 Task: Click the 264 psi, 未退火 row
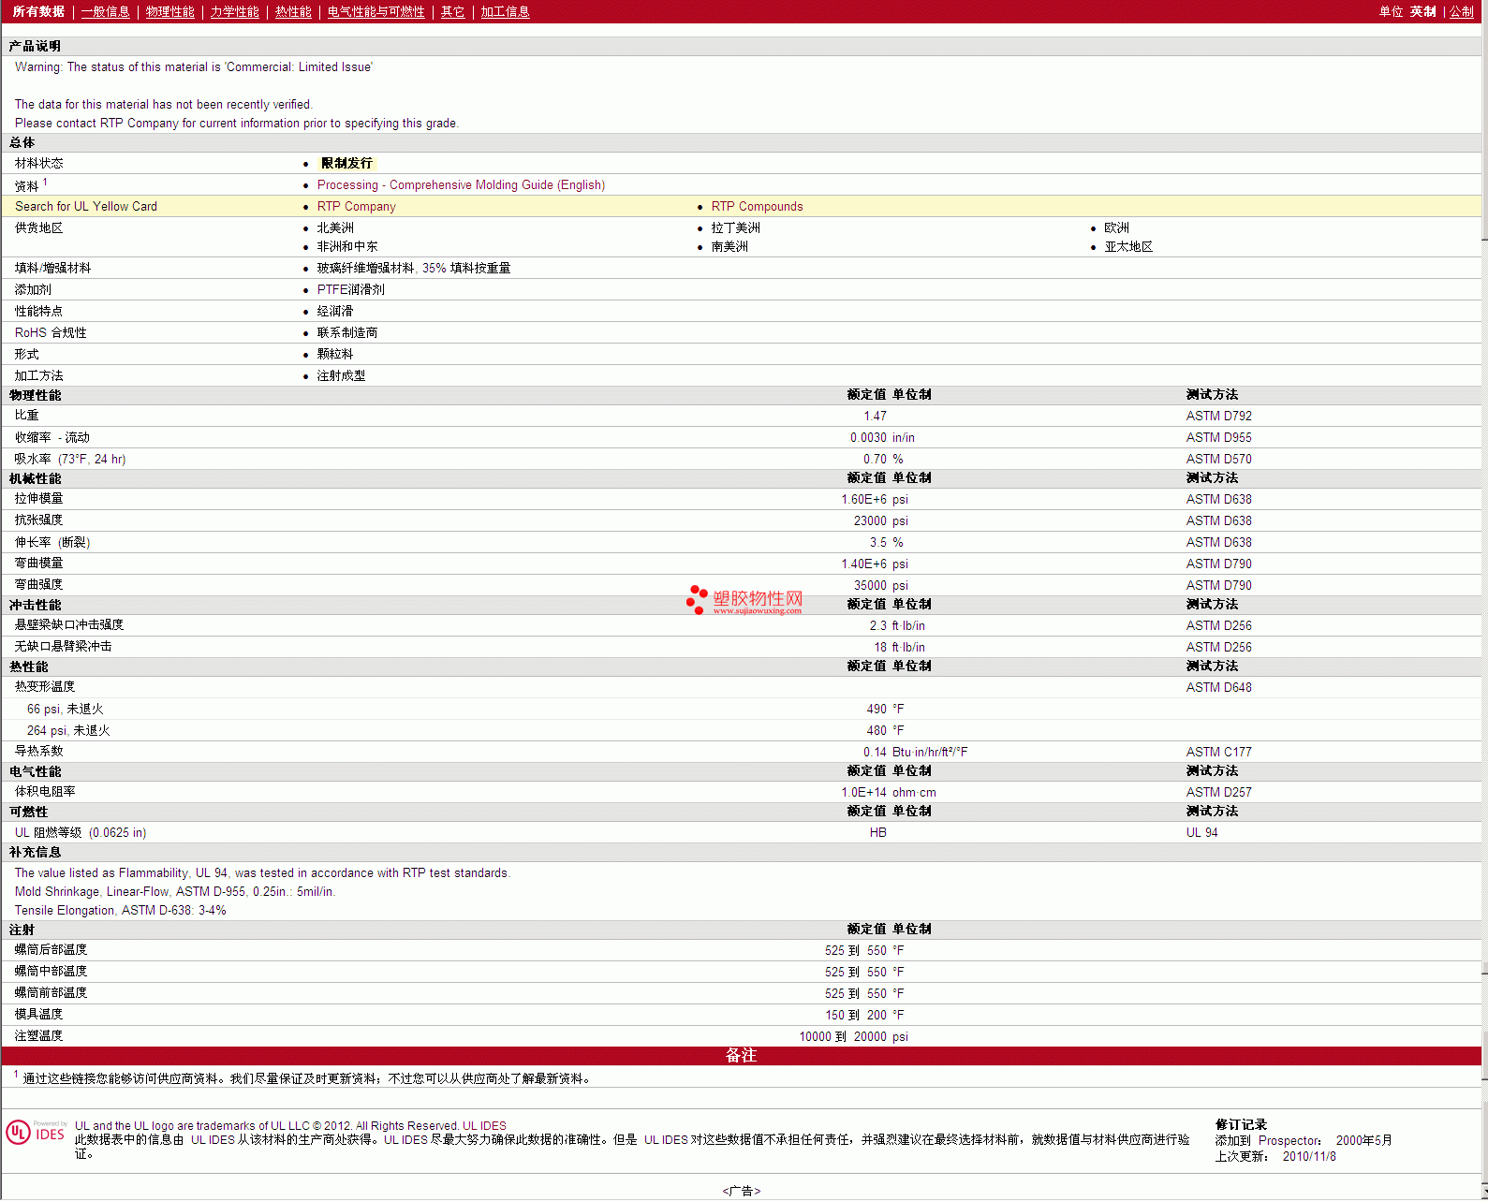click(x=741, y=731)
